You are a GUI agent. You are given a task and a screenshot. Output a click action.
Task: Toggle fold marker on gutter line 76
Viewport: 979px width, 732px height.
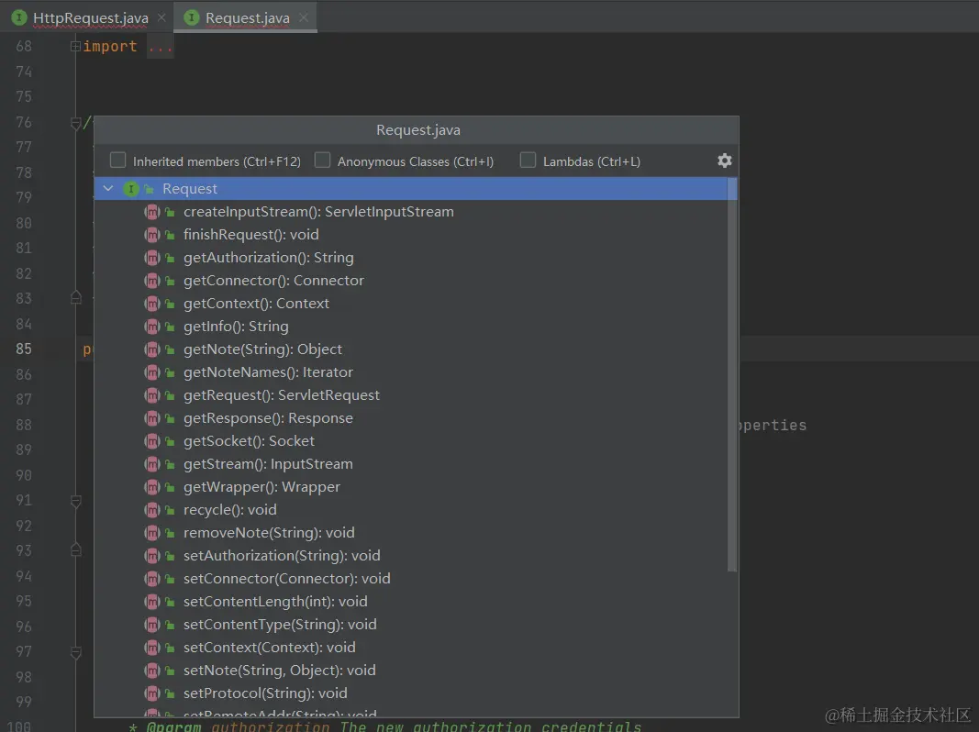75,123
